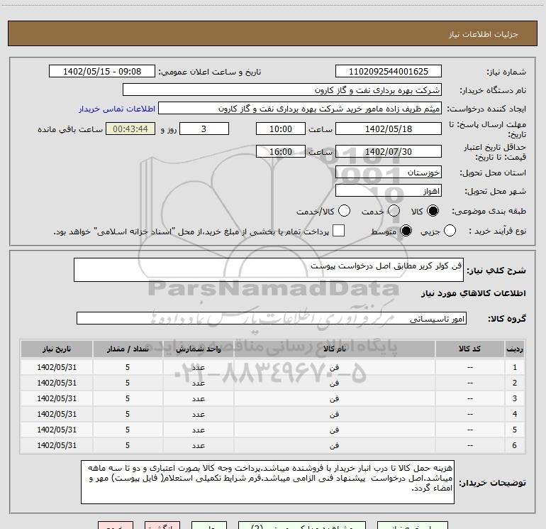546x529 pixels.
Task: Click the تعداد / مقدار column header
Action: [128, 349]
